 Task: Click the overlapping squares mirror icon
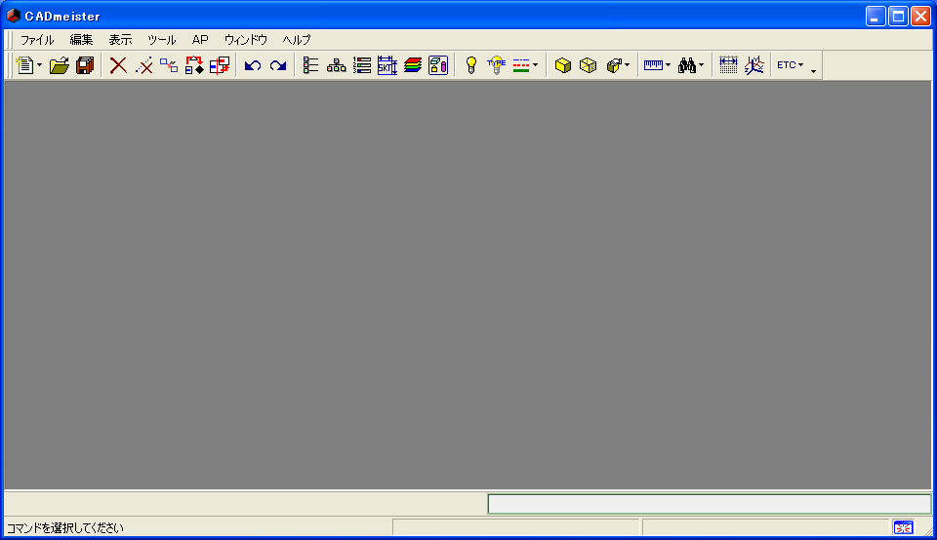(x=220, y=65)
